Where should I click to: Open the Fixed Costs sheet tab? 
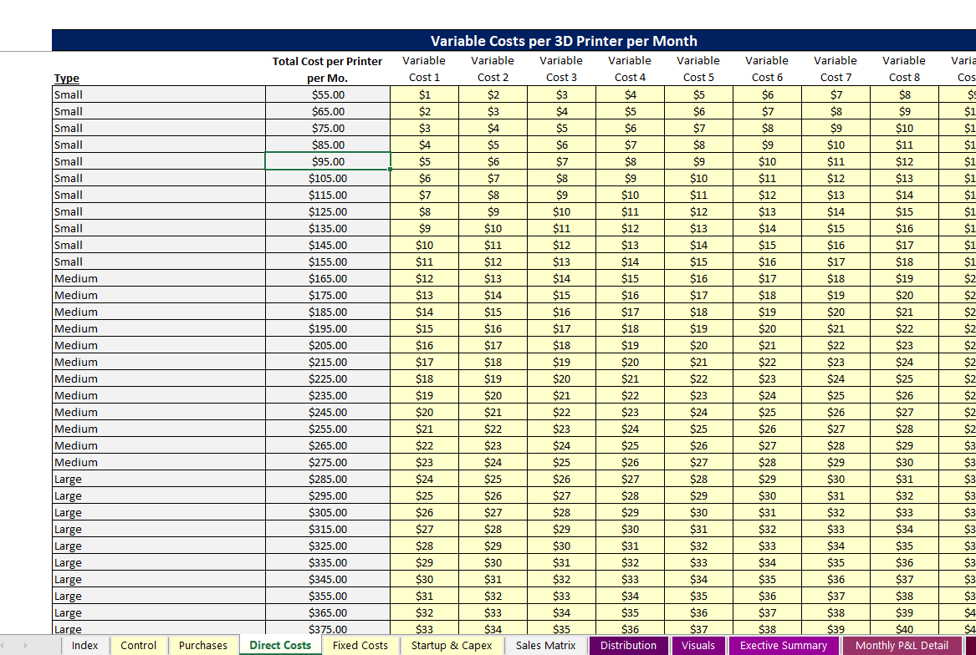[x=360, y=645]
